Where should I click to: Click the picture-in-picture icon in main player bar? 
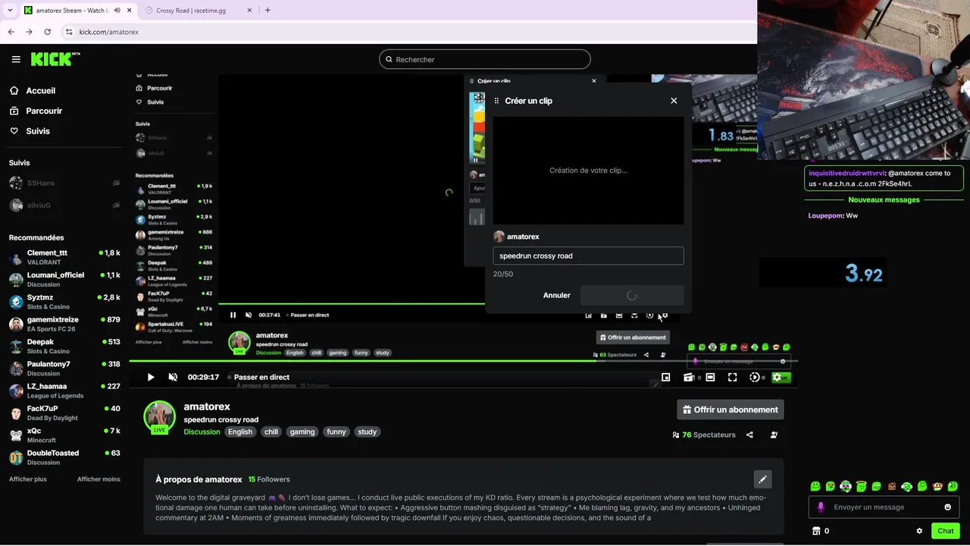[665, 377]
